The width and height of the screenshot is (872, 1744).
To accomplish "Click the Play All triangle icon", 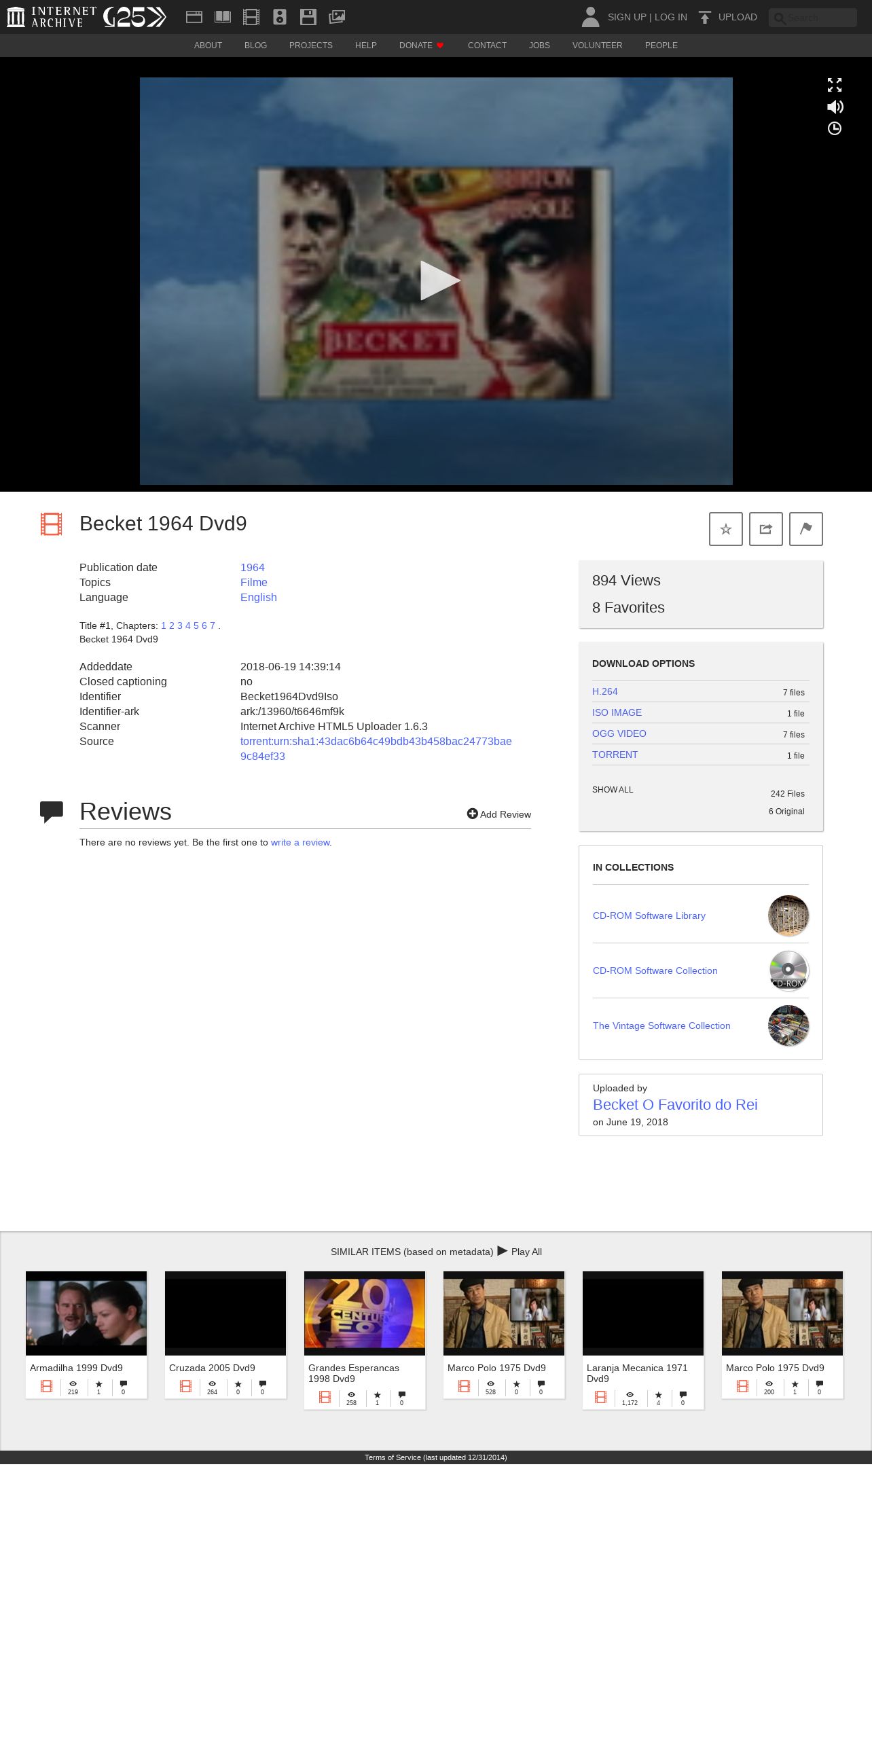I will pos(503,1250).
